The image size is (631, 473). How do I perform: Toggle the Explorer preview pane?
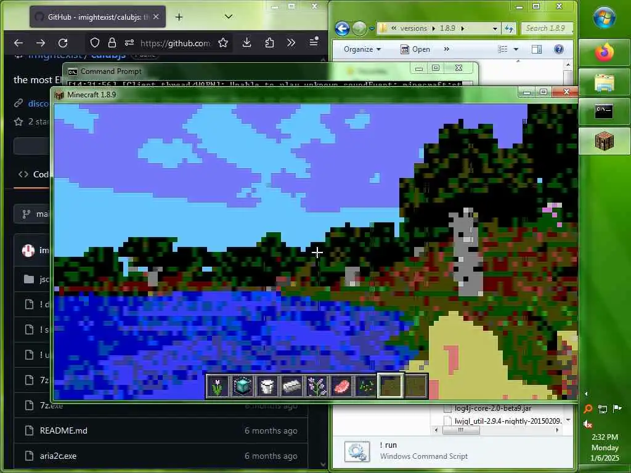pyautogui.click(x=537, y=49)
